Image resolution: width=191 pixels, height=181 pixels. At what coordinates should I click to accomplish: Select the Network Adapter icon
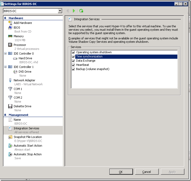10,80
